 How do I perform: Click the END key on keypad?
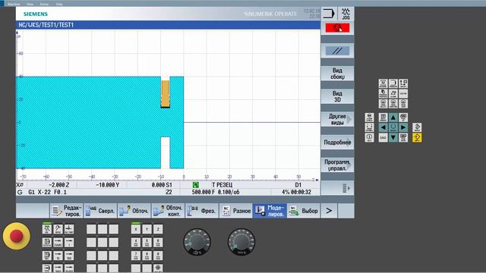coord(383,137)
